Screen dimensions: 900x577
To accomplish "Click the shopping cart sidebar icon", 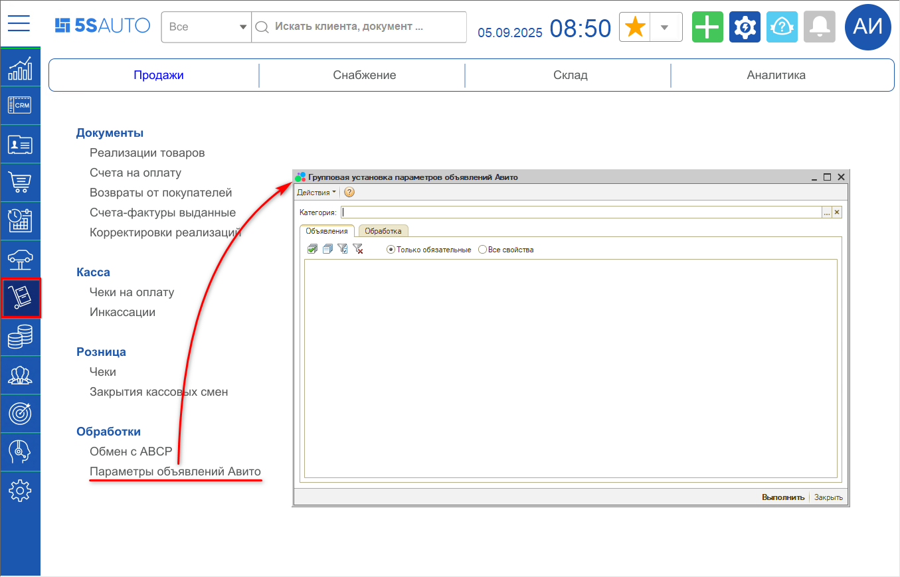I will point(20,183).
